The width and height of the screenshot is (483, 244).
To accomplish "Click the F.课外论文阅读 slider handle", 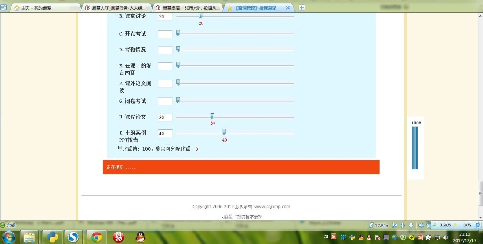I will click(178, 83).
